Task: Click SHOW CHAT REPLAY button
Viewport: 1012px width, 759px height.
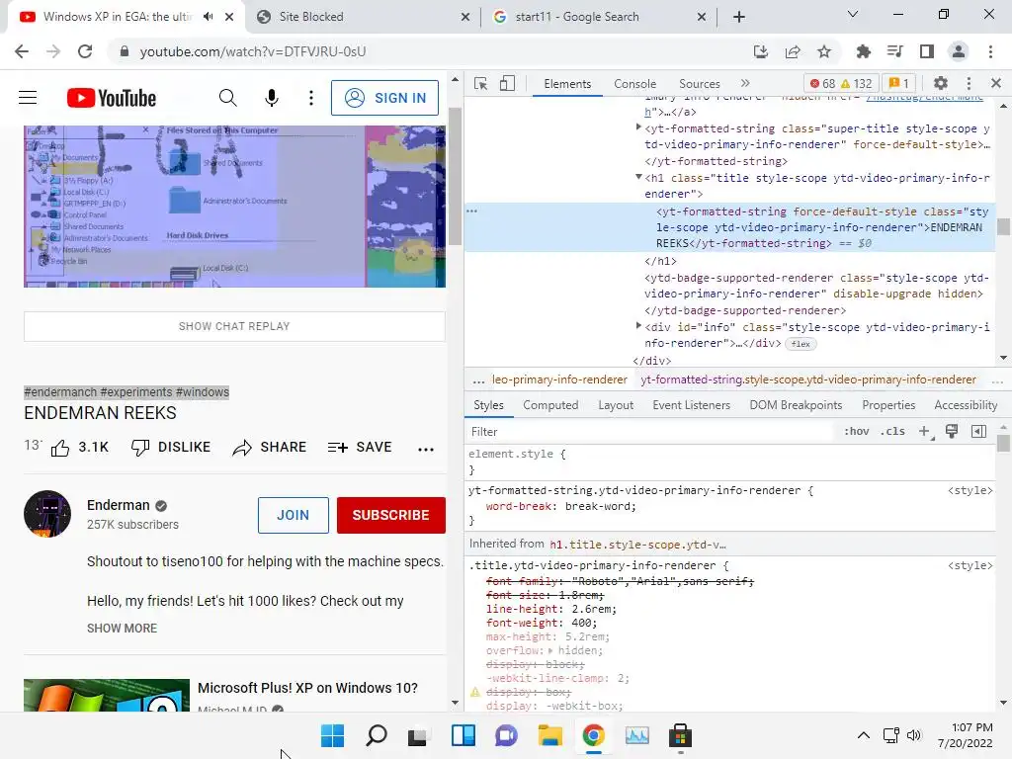Action: click(x=234, y=326)
